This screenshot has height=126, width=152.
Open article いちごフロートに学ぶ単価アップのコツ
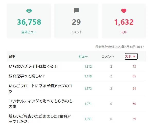tap(41, 88)
